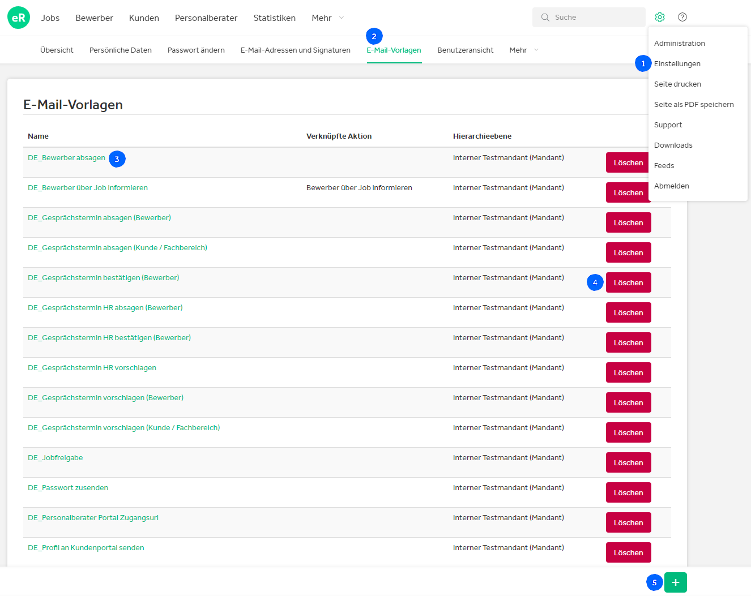Open DE_Gesprächstermin HR bestätigen (Bewerber) template
Screen dimensions: 751x596
(109, 338)
